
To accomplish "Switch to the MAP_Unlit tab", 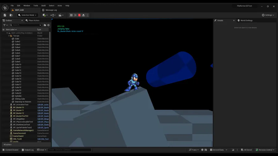I will pos(19,10).
